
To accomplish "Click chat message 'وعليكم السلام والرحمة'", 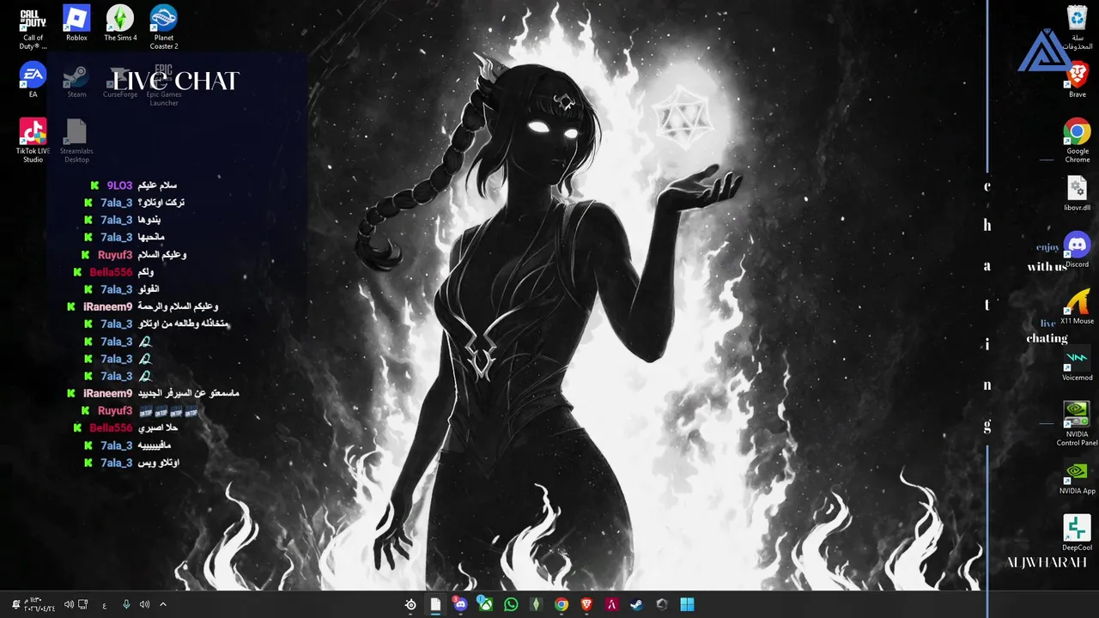I will [x=178, y=306].
